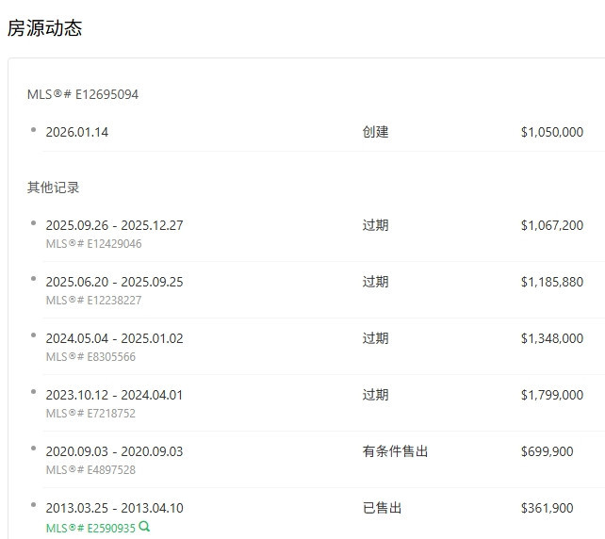Click the 其他记录 section label
The height and width of the screenshot is (539, 605).
pyautogui.click(x=53, y=188)
